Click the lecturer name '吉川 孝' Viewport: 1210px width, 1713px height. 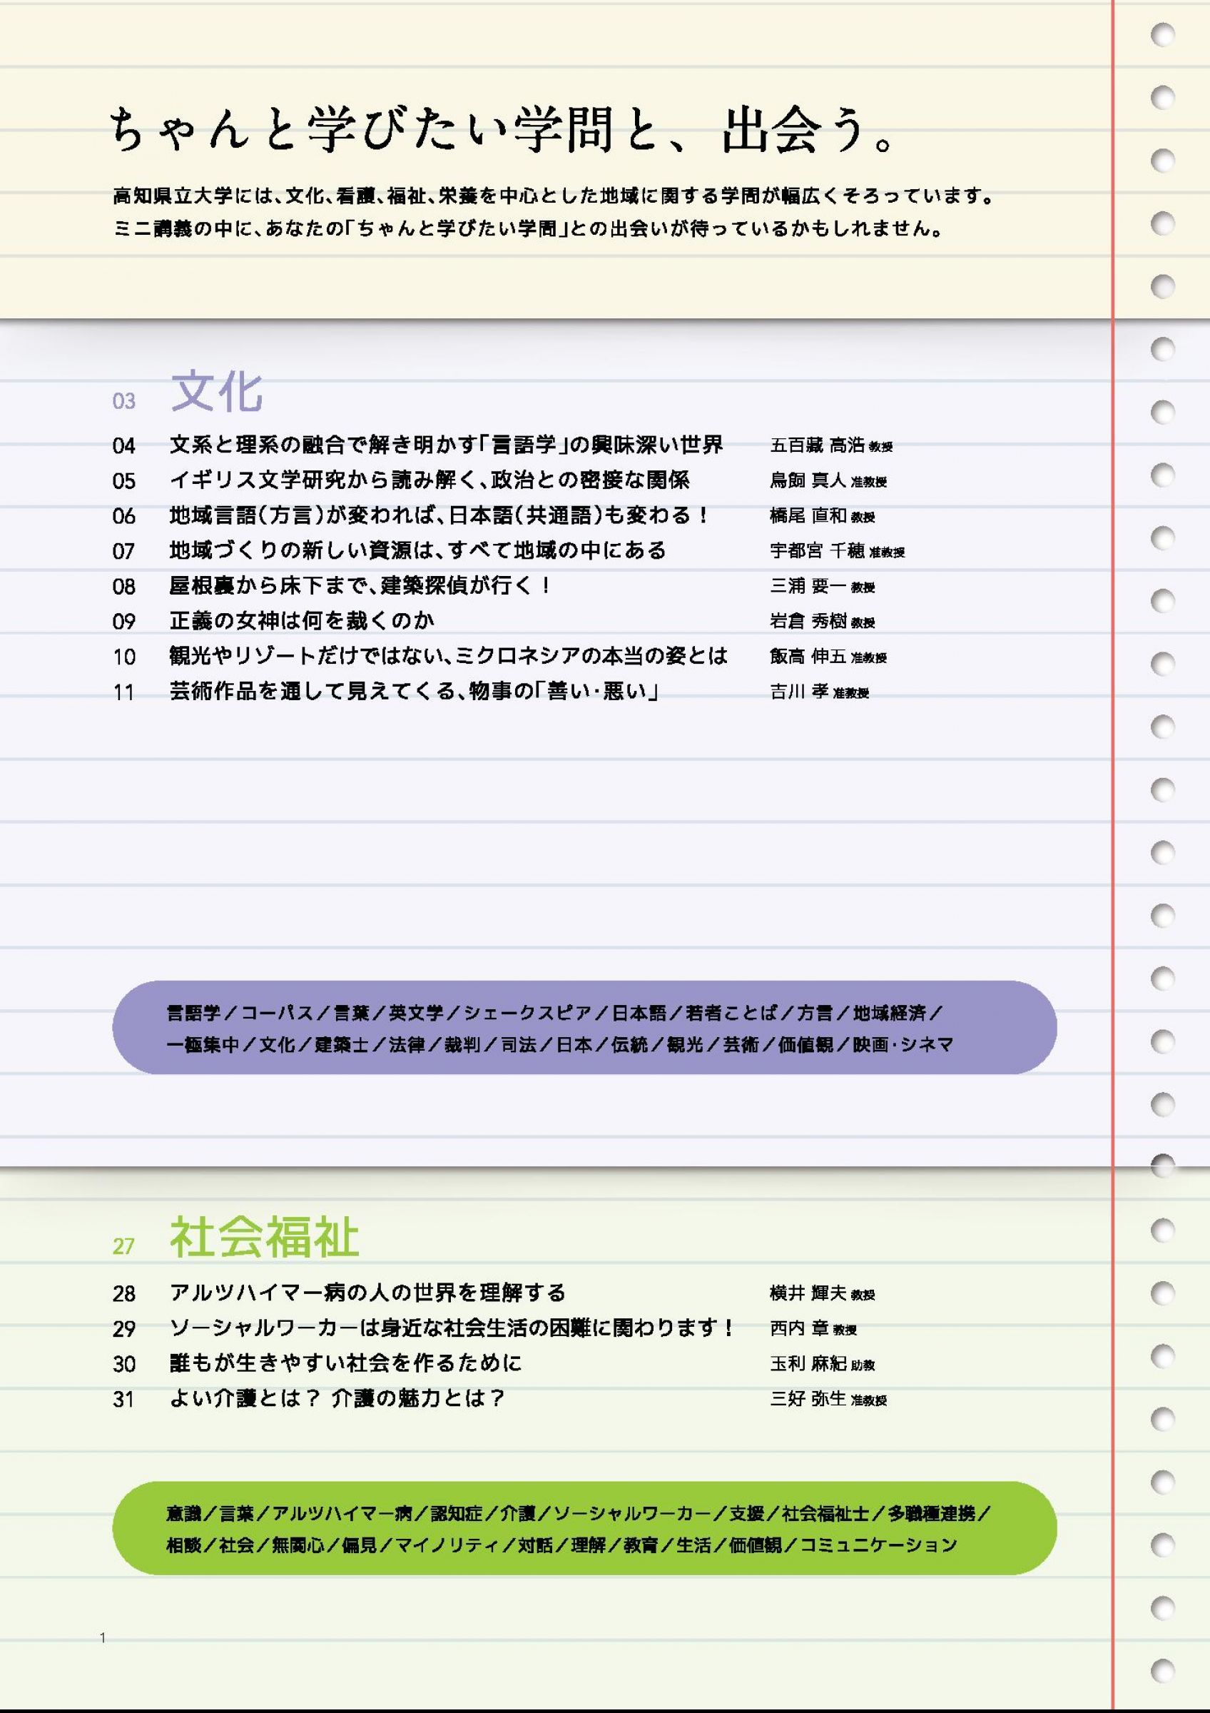(799, 692)
